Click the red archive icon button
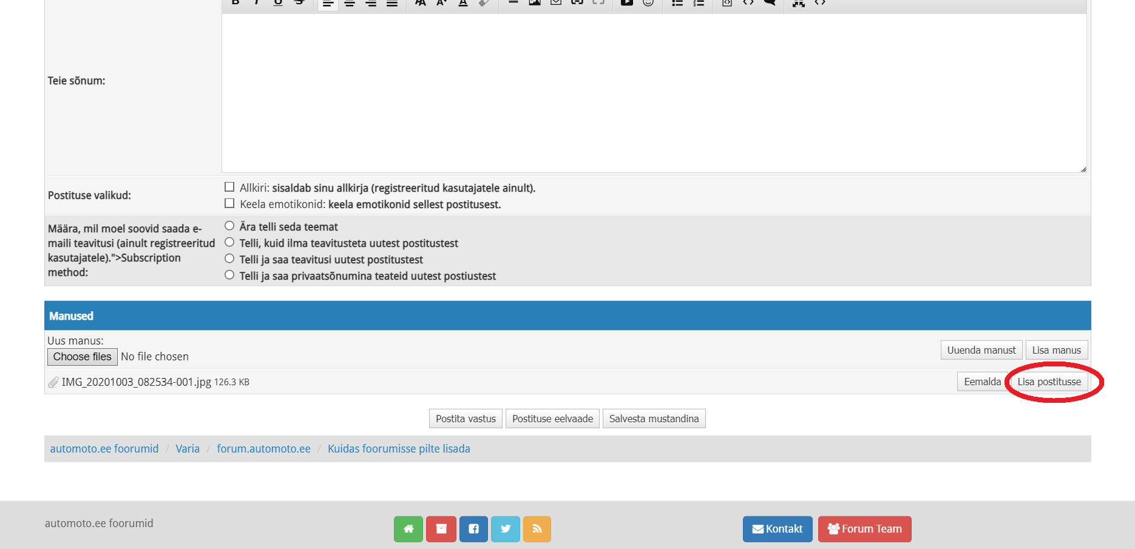Image resolution: width=1135 pixels, height=549 pixels. pyautogui.click(x=441, y=529)
